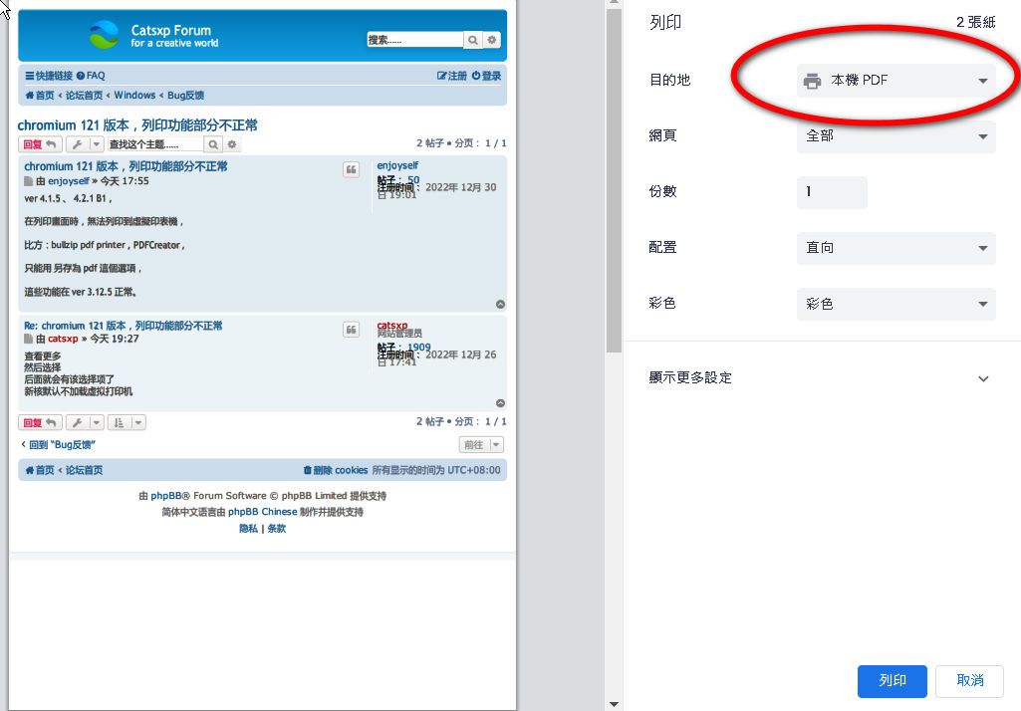Click the 查找这个主题 search field

[x=155, y=144]
